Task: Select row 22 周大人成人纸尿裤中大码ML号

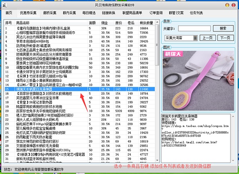Action: [x=79, y=120]
